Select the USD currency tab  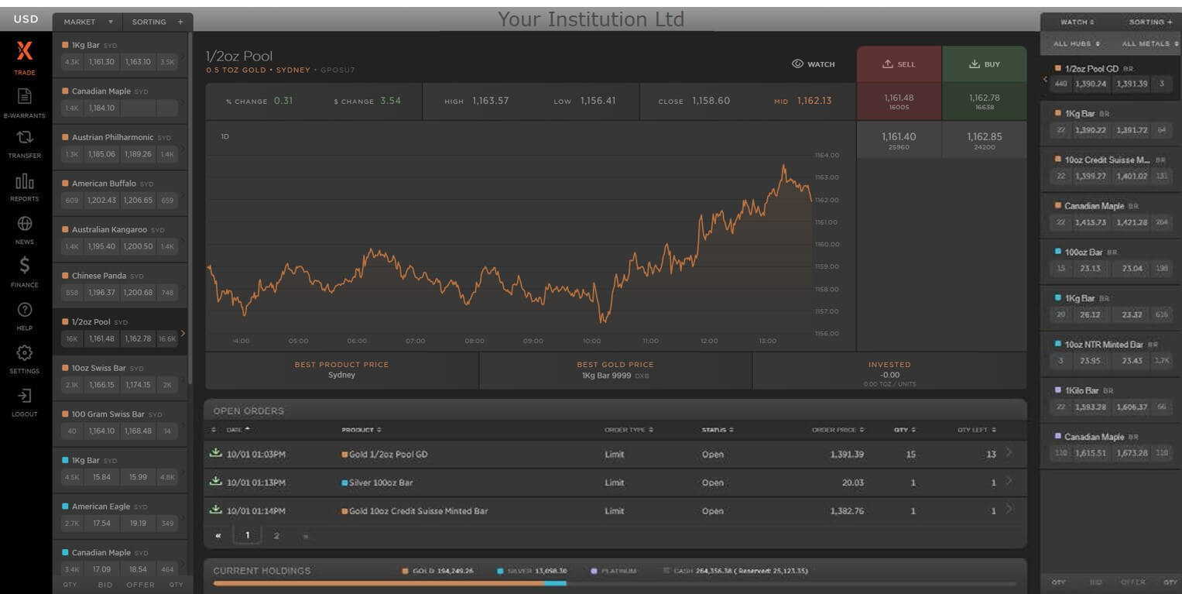[26, 19]
